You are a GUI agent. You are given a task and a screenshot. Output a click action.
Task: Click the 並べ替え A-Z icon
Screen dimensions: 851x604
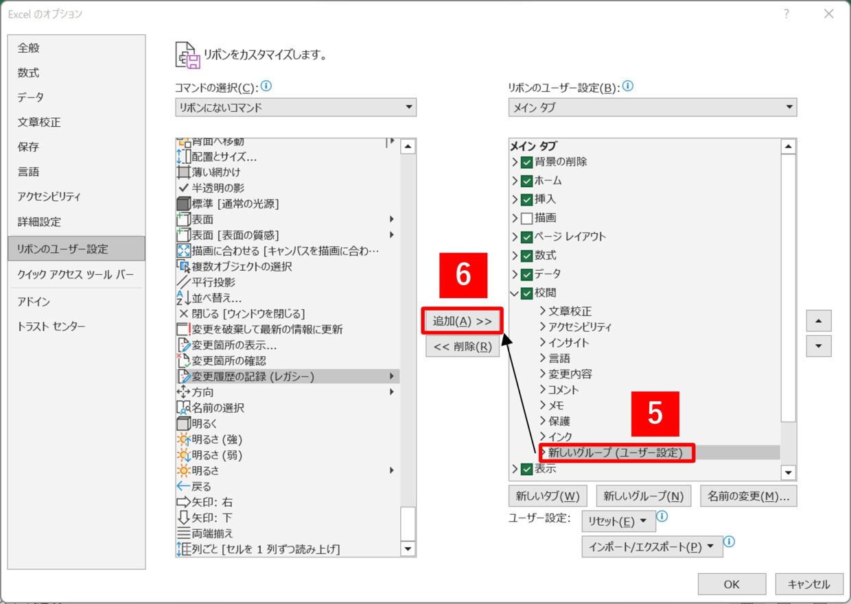coord(183,298)
